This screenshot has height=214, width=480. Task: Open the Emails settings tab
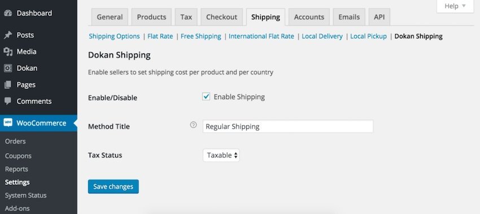[x=350, y=17]
